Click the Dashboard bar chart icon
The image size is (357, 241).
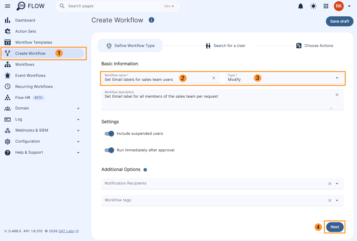(x=8, y=20)
